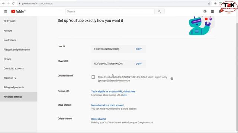The image size is (238, 133).
Task: Open the YouTube apps grid
Action: 212,11
